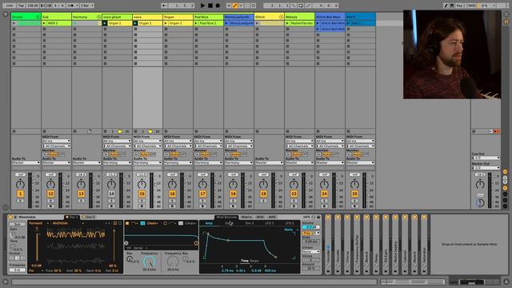The height and width of the screenshot is (288, 512).
Task: Toggle track activator 12 on Sub
Action: pyautogui.click(x=50, y=194)
